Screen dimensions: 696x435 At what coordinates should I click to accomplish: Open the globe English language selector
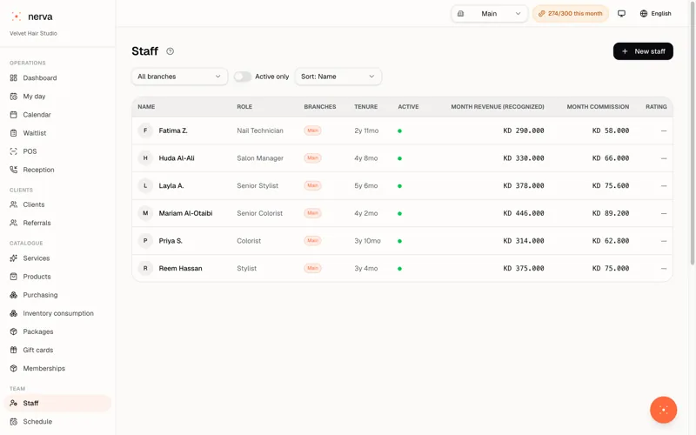coord(656,14)
